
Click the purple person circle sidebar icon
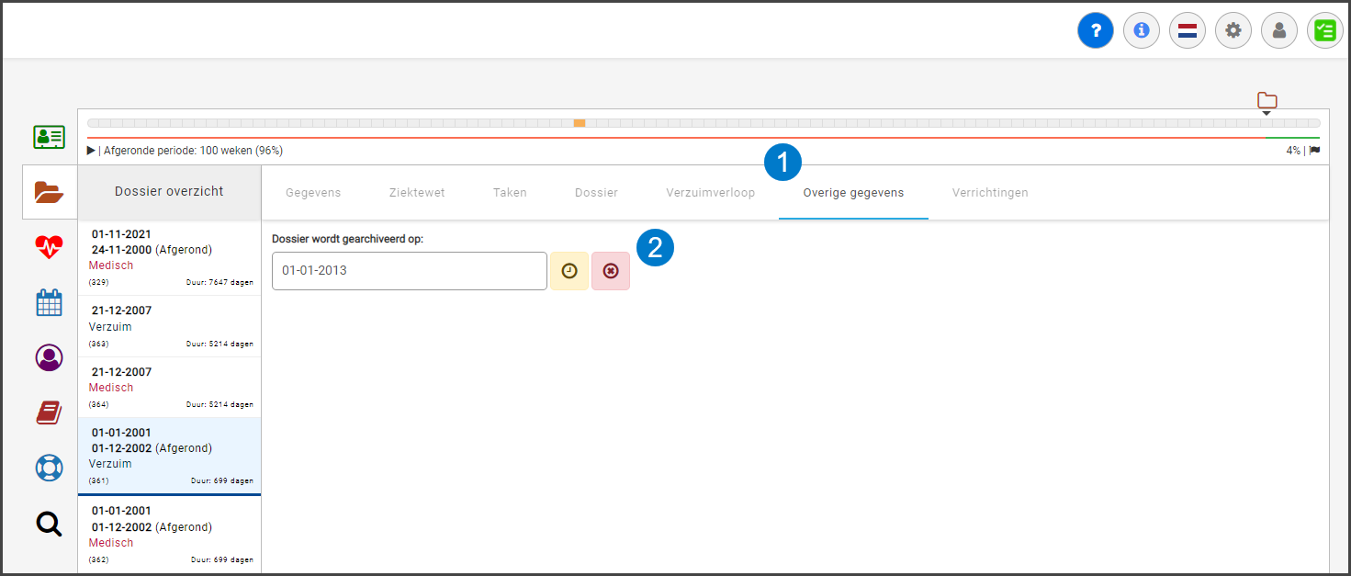tap(49, 357)
